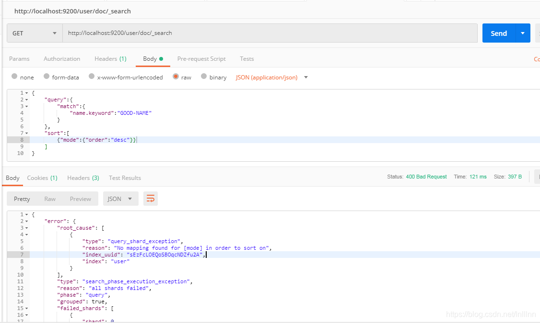Open the Headers (1) request tab
This screenshot has height=323, width=540.
click(x=111, y=59)
